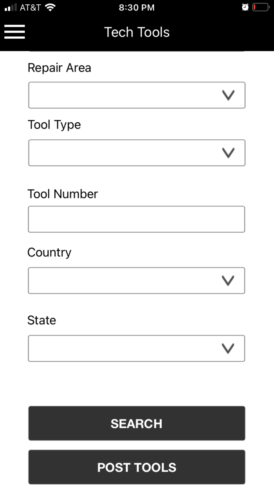Expand the State selection list
The image size is (274, 487).
tap(137, 348)
